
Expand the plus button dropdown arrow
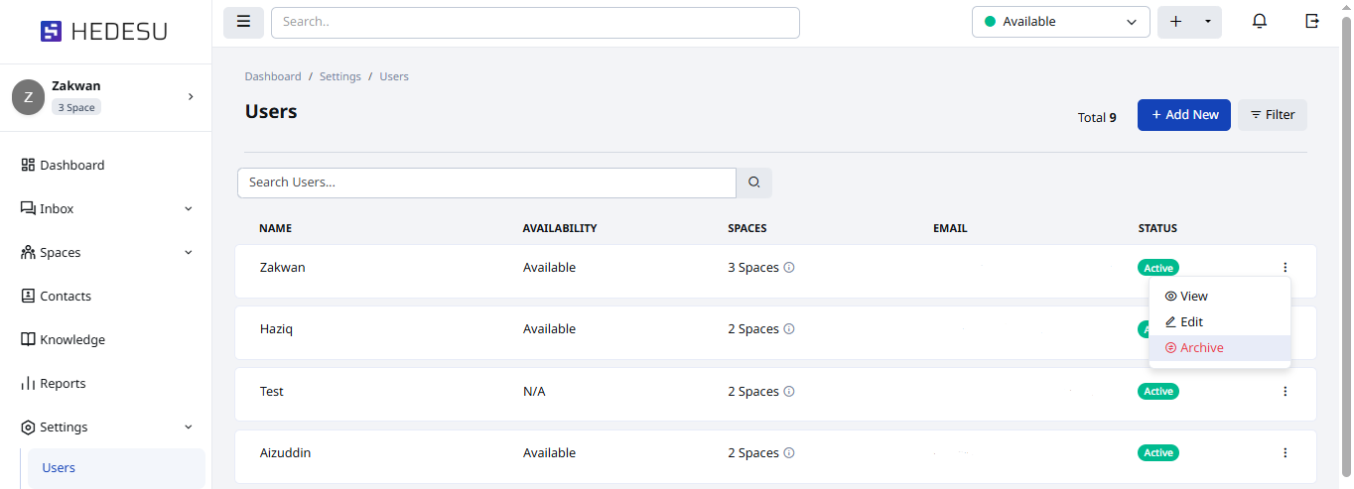tap(1208, 22)
